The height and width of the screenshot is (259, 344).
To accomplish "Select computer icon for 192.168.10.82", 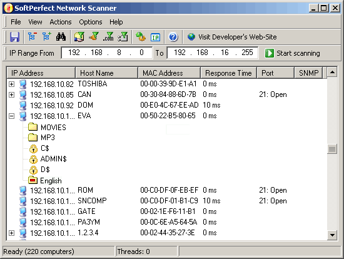I will pos(23,84).
